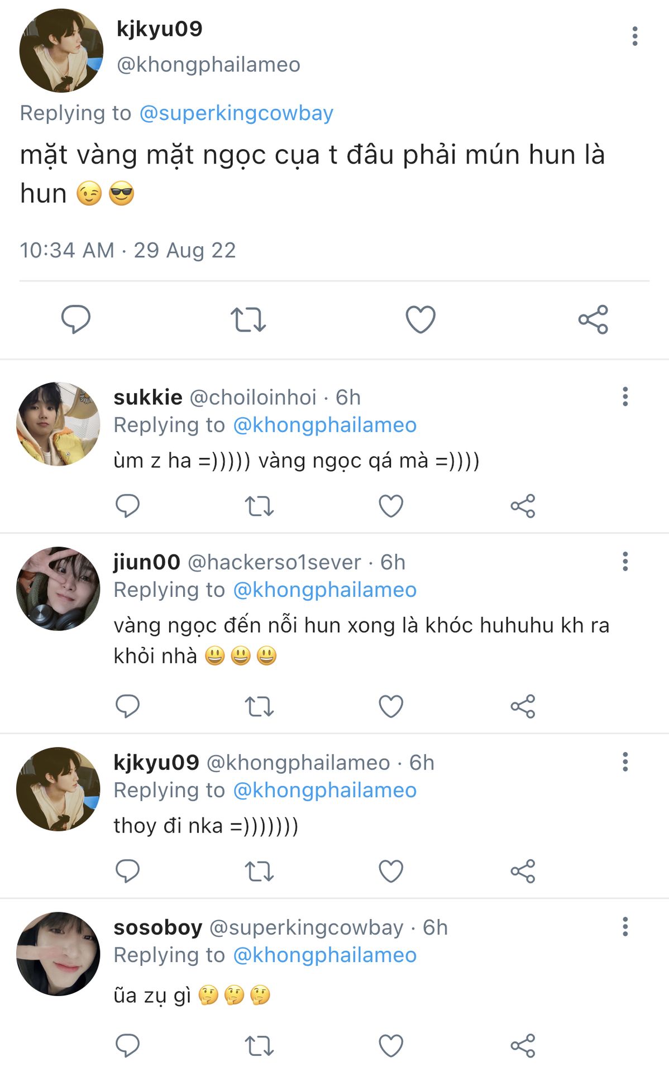The image size is (669, 1072).
Task: Share the main kjkyu09 tweet
Action: tap(593, 319)
